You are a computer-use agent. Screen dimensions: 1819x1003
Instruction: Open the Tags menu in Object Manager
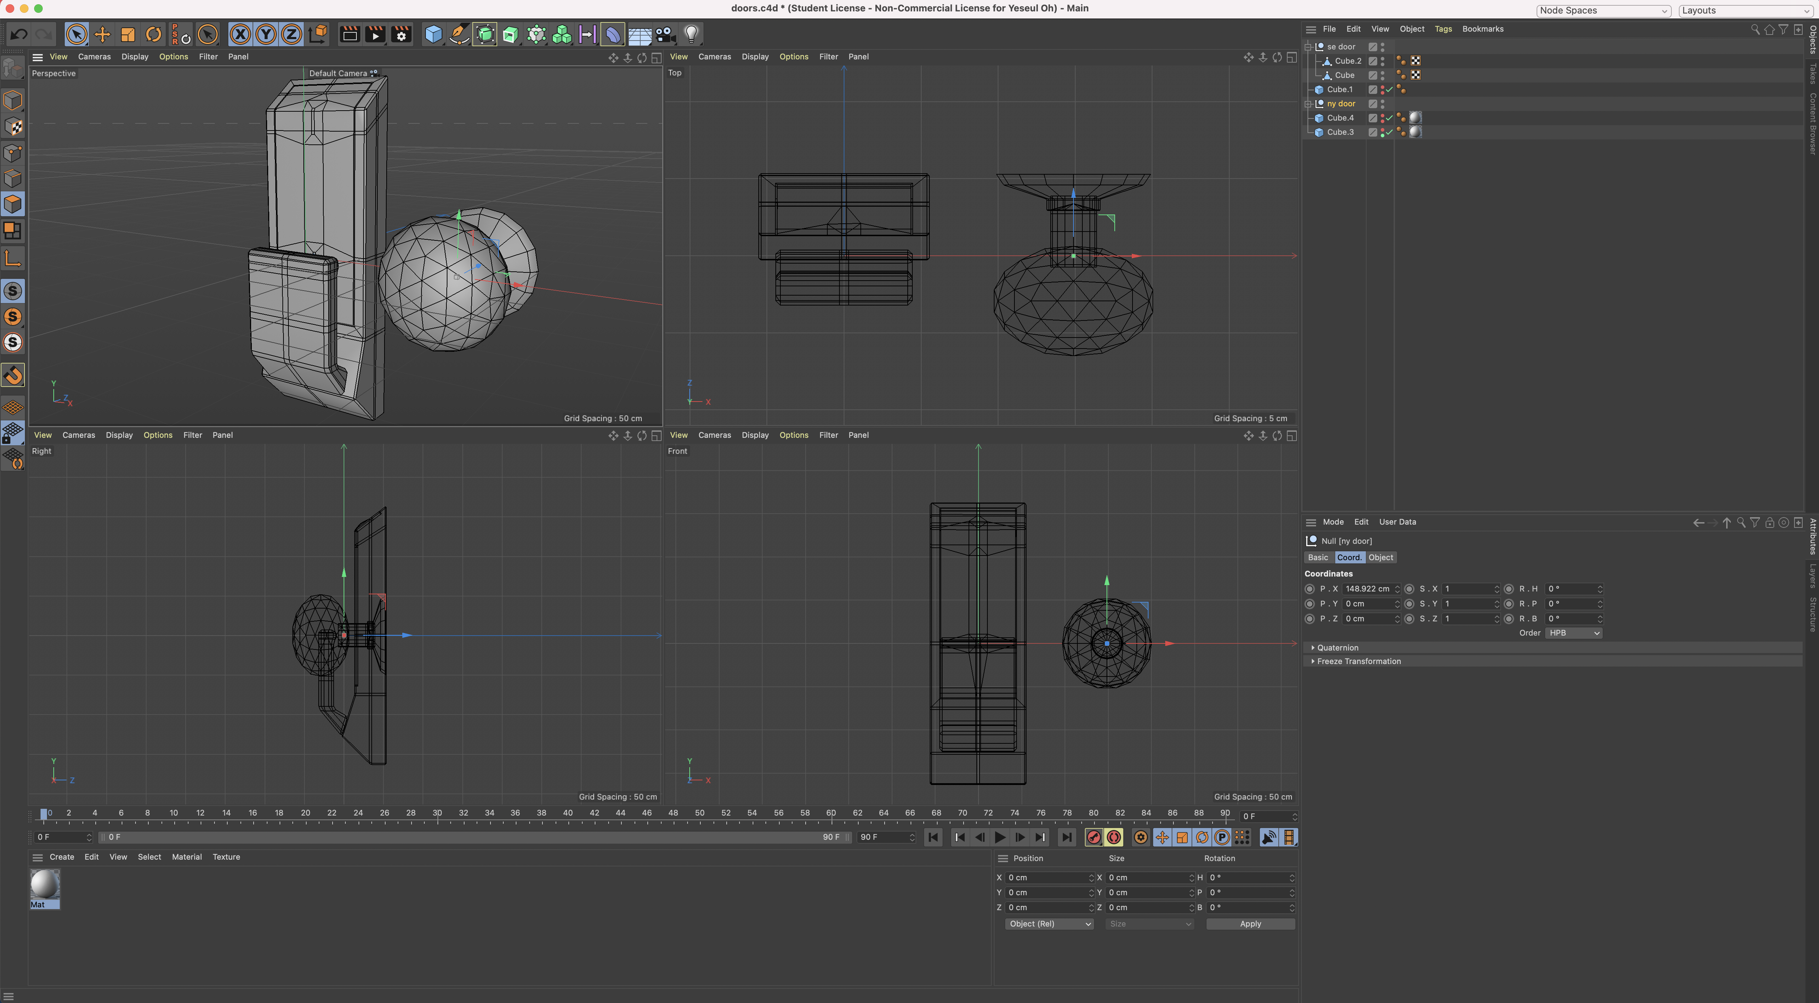click(1443, 29)
